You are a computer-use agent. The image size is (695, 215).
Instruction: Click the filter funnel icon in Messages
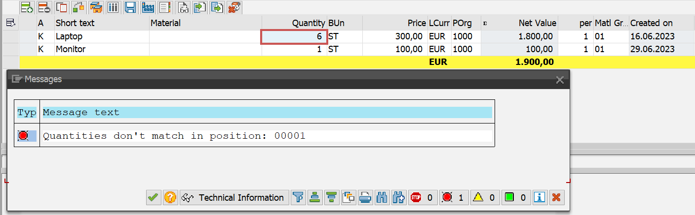(x=298, y=198)
